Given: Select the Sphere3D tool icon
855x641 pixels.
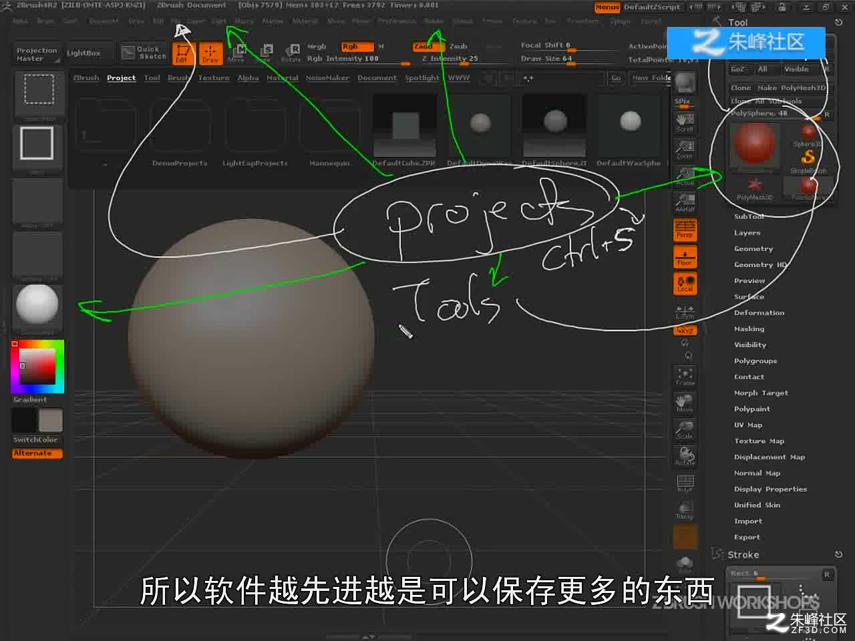Looking at the screenshot, I should point(808,134).
